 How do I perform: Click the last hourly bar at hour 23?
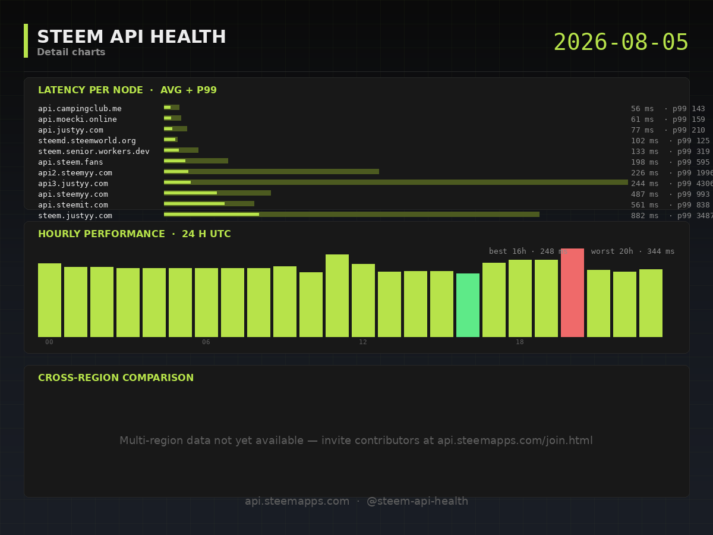click(651, 303)
